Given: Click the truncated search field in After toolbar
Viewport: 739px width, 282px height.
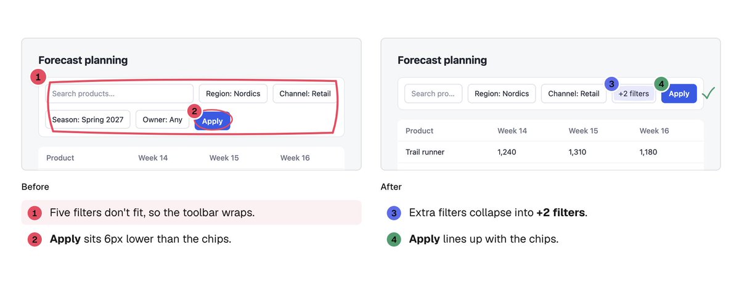Looking at the screenshot, I should pos(433,94).
